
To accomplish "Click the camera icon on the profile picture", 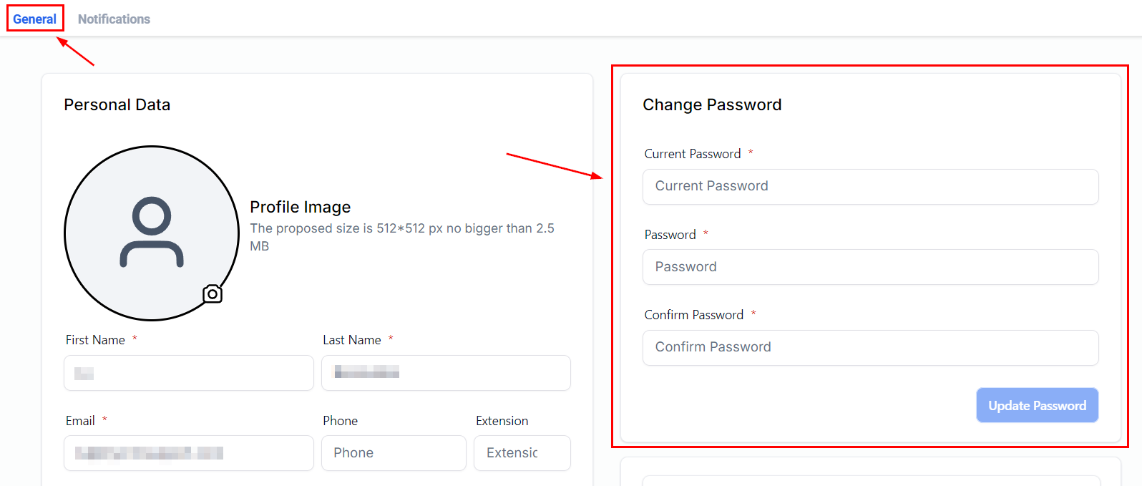I will click(x=213, y=293).
